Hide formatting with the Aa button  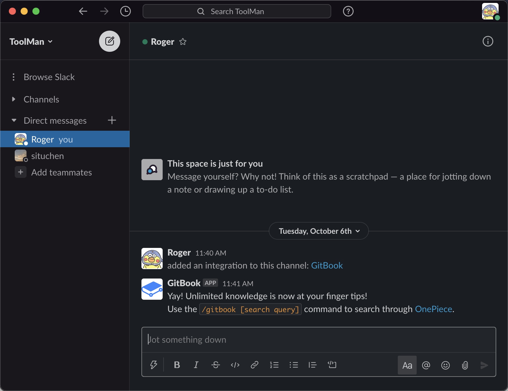(407, 365)
